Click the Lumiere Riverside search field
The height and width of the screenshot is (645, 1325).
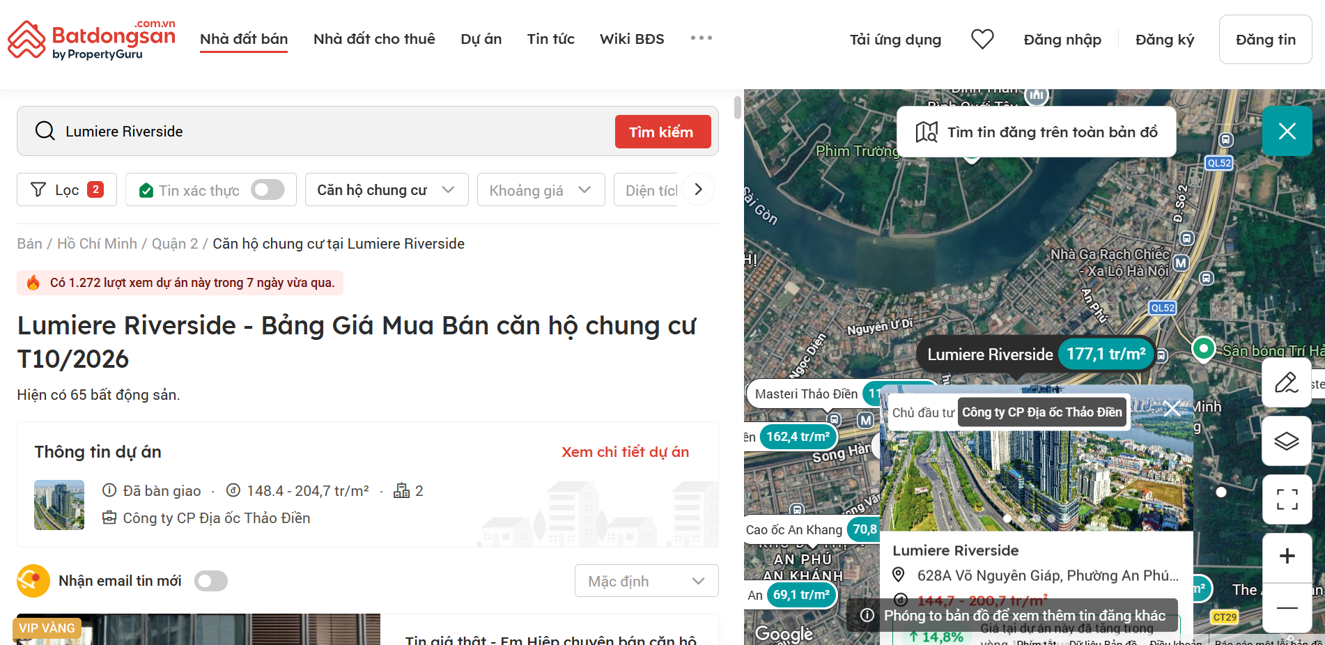coord(334,131)
